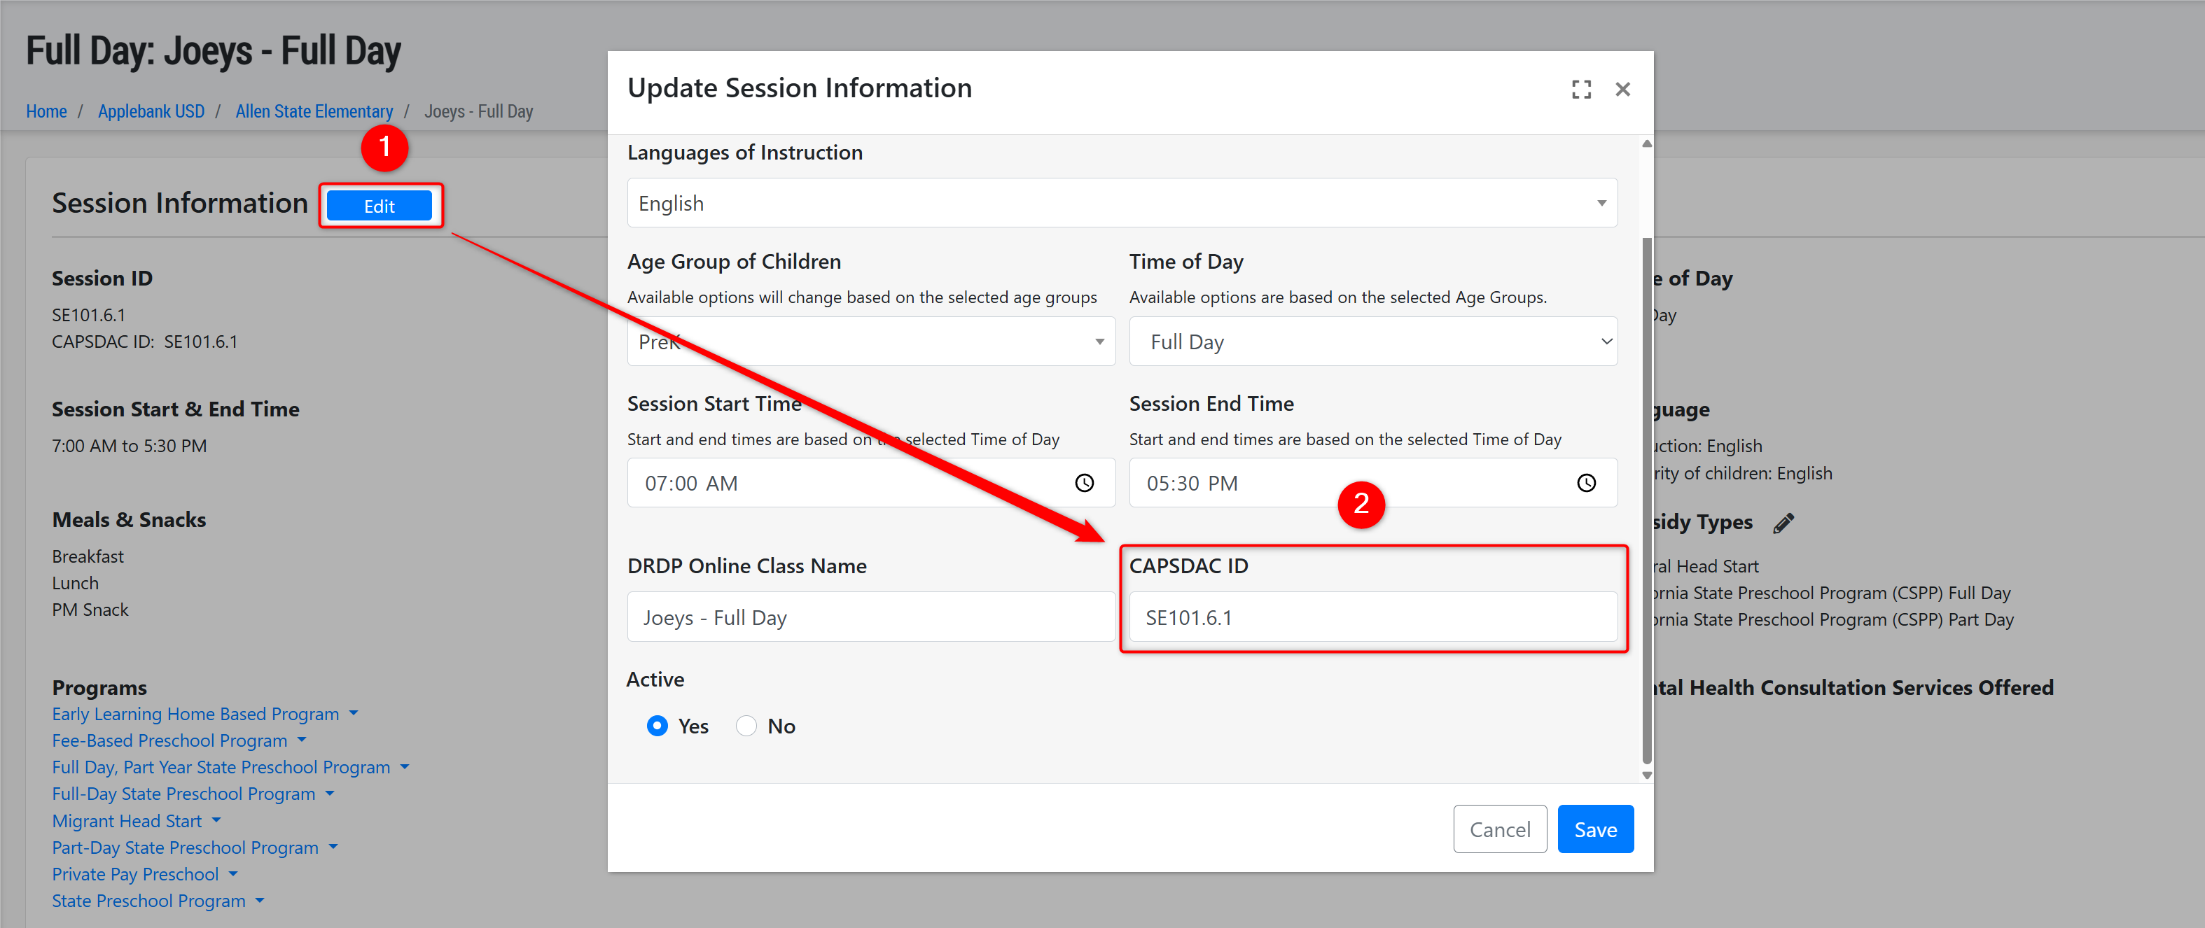Viewport: 2205px width, 928px height.
Task: Open Allen State Elementary breadcrumb link
Action: click(x=313, y=111)
